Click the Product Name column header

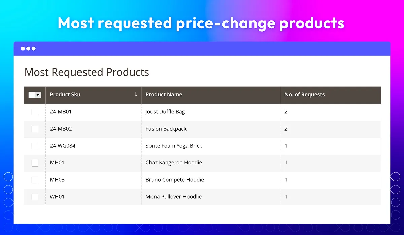211,95
